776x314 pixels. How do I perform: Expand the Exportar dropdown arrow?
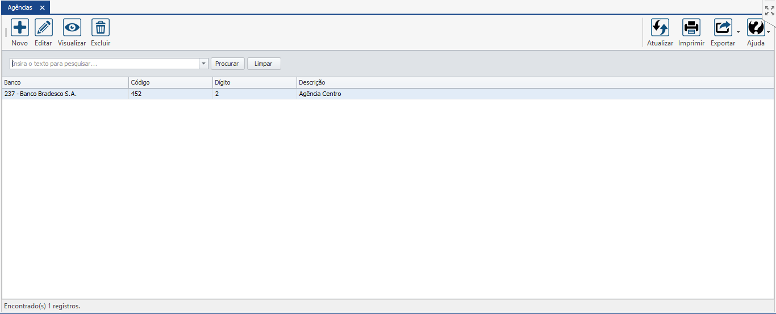(x=738, y=32)
